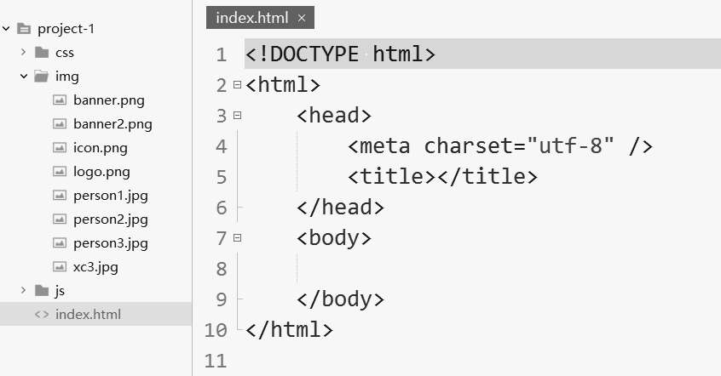Click the logo.png image file icon
The height and width of the screenshot is (376, 721).
click(60, 171)
